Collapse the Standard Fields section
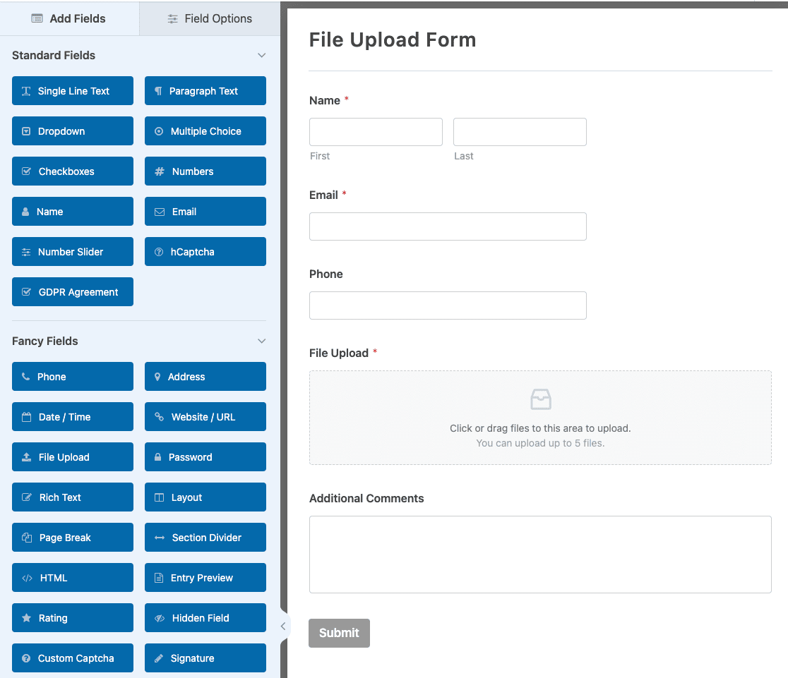The image size is (788, 678). pos(262,55)
